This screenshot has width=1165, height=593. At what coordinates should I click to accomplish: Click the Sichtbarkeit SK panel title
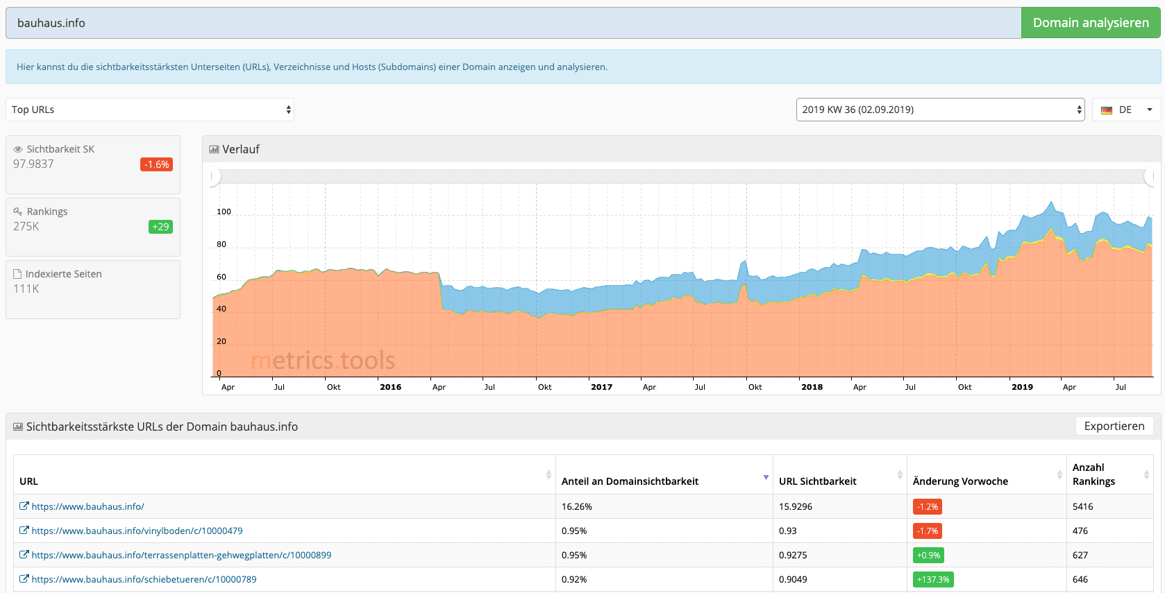tap(60, 149)
